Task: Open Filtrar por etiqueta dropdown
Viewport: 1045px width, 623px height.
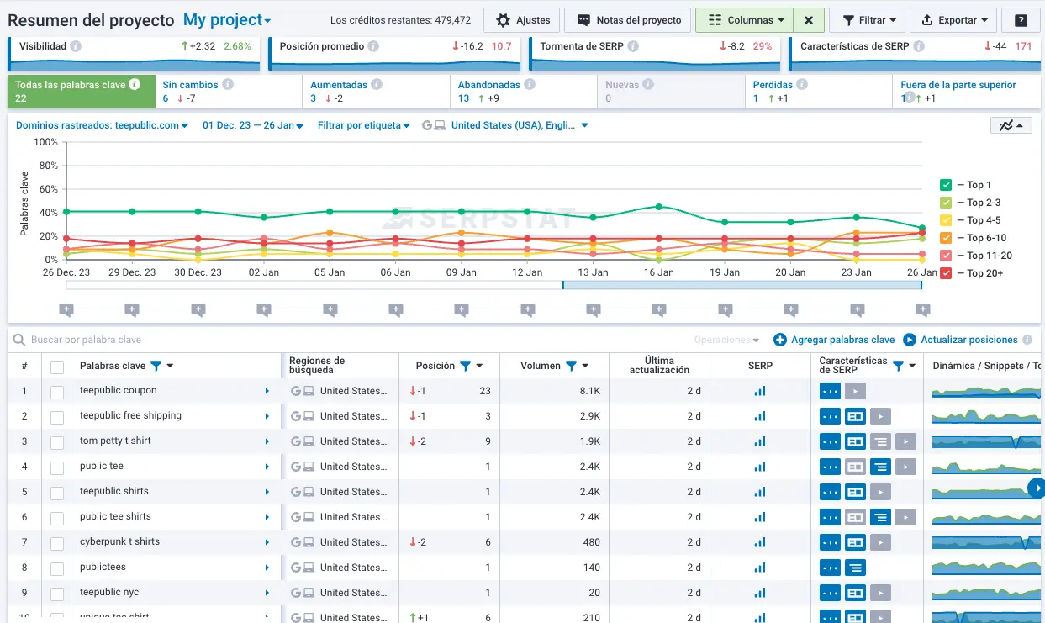Action: (x=363, y=125)
